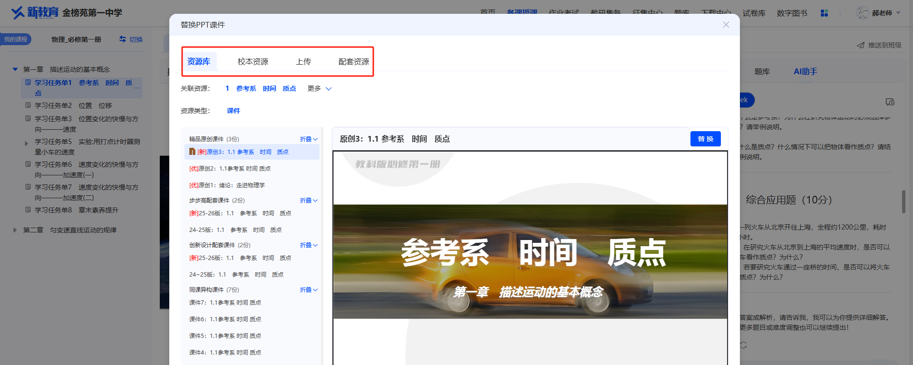Expand the 学习任务单5 tree node
The image size is (913, 365).
pyautogui.click(x=27, y=143)
